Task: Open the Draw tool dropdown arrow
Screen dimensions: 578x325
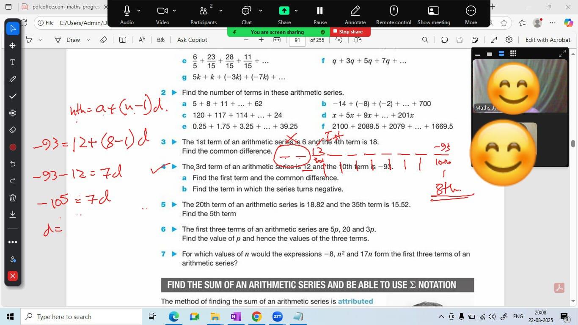Action: pyautogui.click(x=88, y=40)
